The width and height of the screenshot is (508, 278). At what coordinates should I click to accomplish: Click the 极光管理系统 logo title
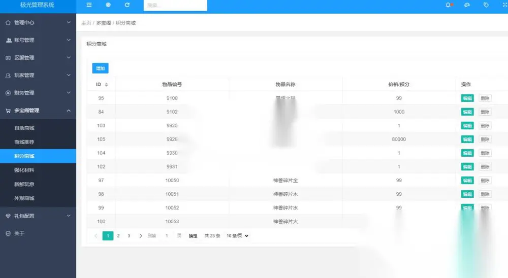37,5
